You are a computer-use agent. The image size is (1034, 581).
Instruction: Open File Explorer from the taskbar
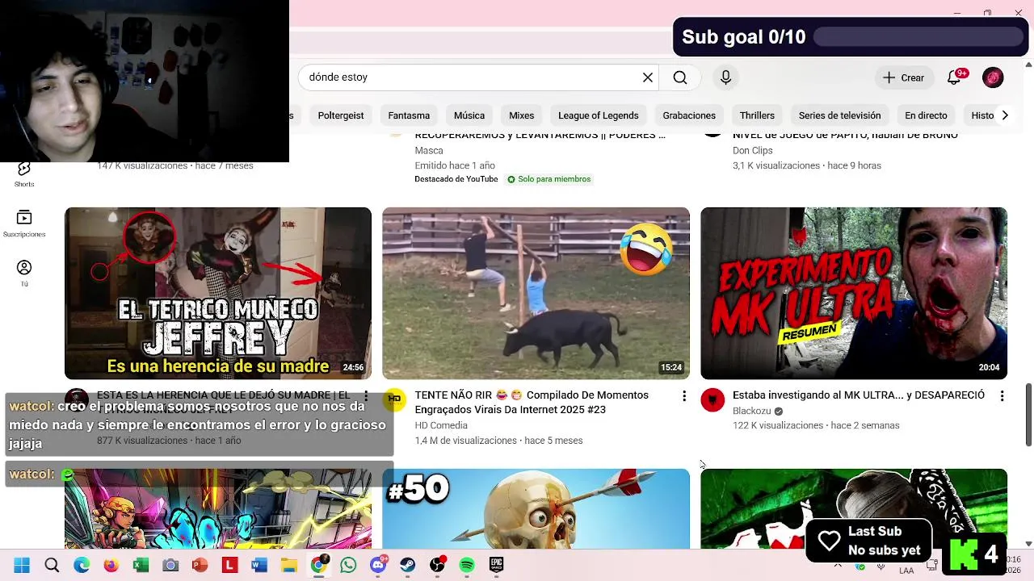[x=288, y=566]
